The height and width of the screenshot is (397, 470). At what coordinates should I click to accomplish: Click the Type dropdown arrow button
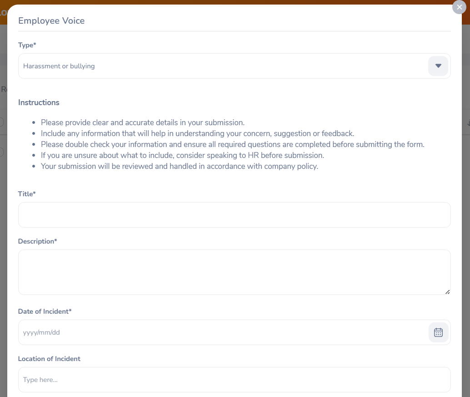tap(438, 66)
